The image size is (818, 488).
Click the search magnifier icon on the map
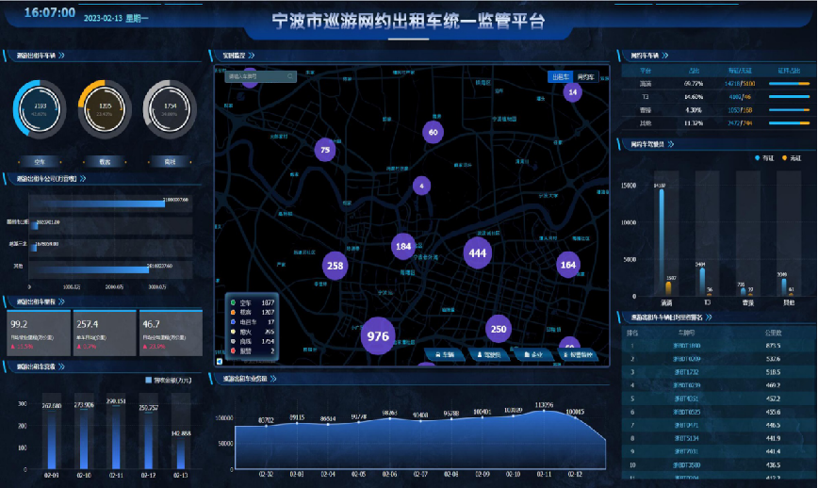tap(290, 76)
